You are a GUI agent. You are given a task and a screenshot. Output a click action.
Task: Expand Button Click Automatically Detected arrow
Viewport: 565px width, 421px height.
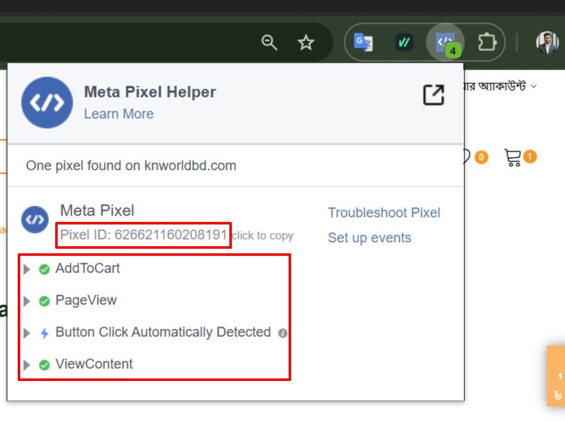27,333
